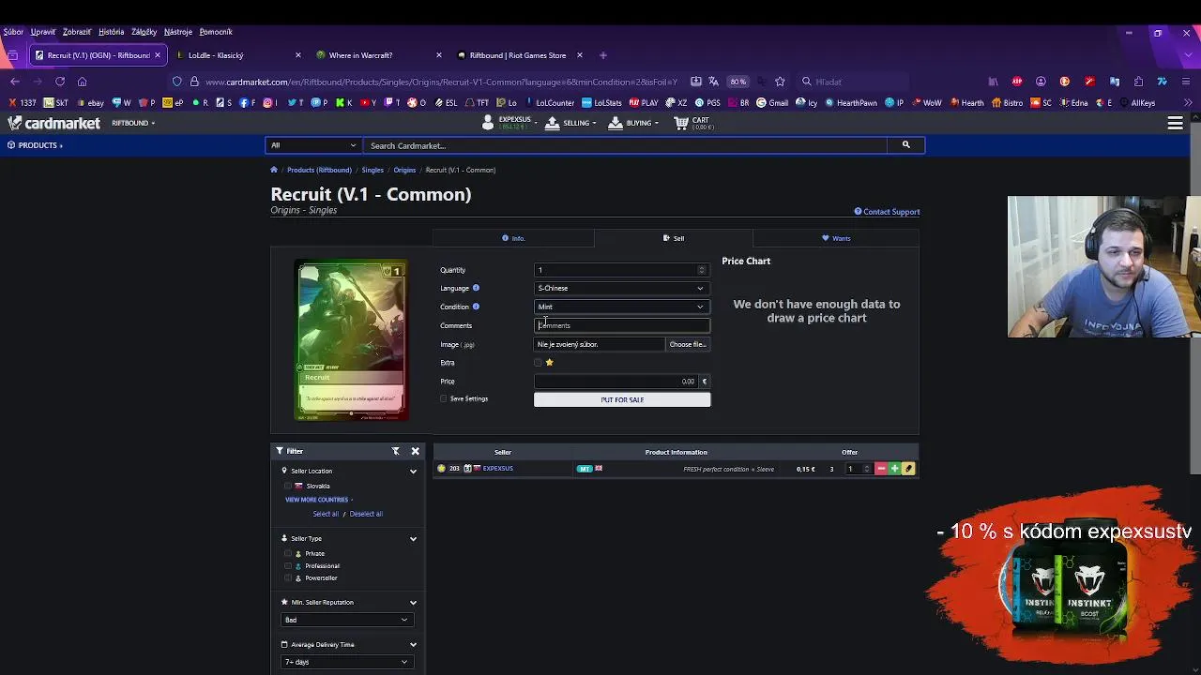Switch to the Info tab
Screen dimensions: 1201x675
point(513,238)
